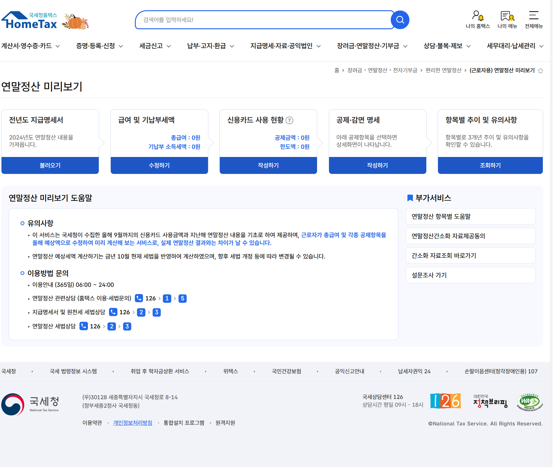This screenshot has width=553, height=467.
Task: Click phone icon beside 지급명세서 및 원천세 세법상담
Action: click(113, 312)
